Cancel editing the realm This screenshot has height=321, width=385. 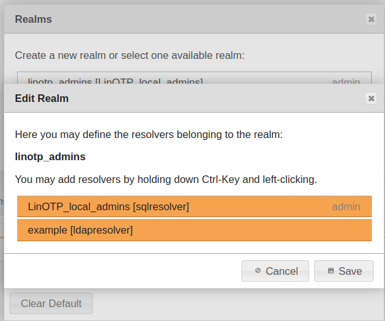(275, 271)
